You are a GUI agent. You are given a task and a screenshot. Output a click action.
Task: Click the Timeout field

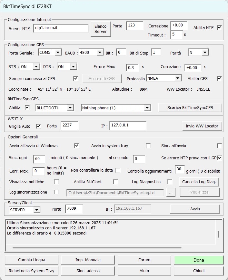tap(177, 35)
